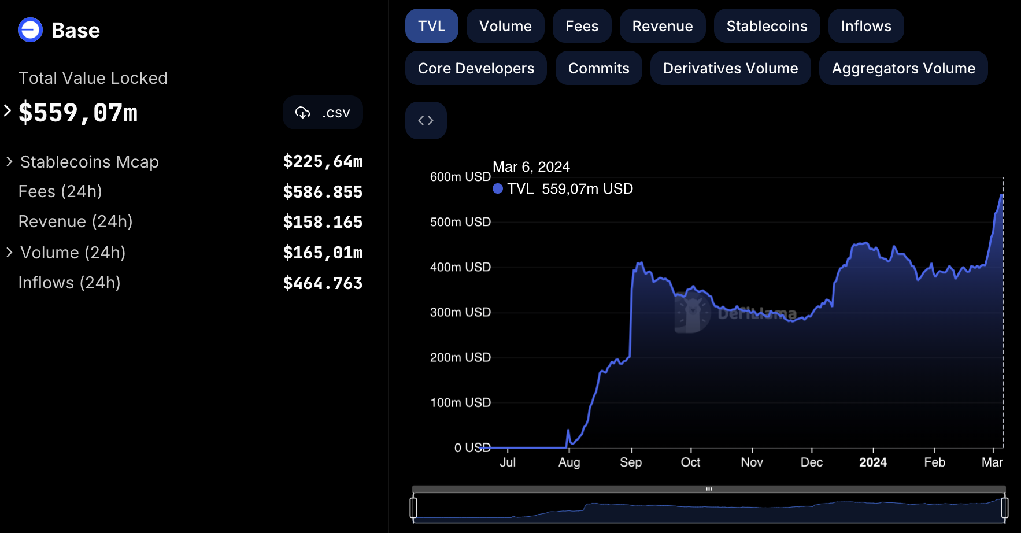This screenshot has width=1021, height=533.
Task: Click the 500m USD axis label
Action: [460, 222]
